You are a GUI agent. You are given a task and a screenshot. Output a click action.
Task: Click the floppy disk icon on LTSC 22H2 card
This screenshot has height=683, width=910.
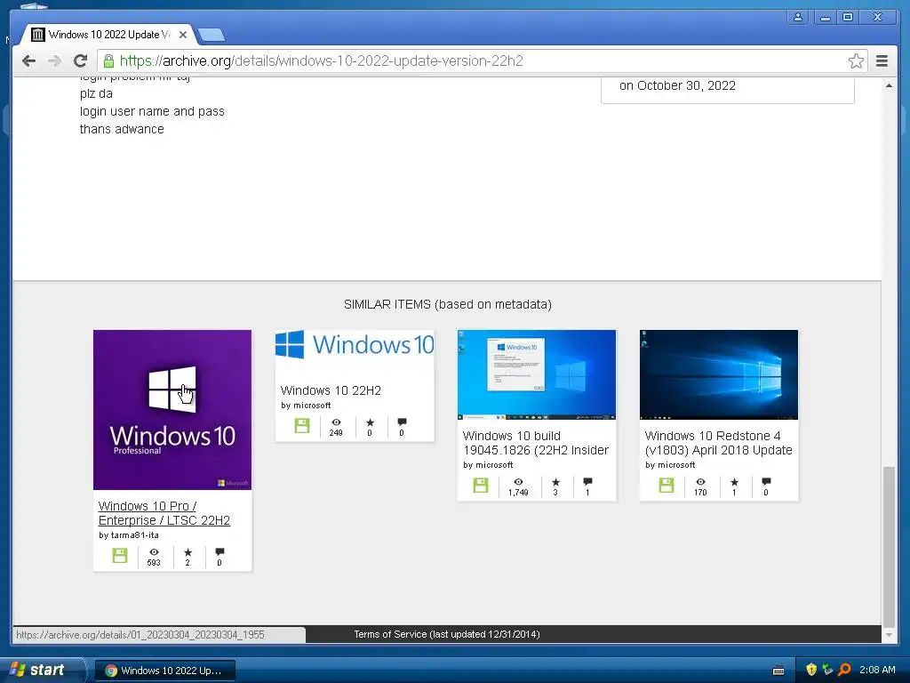[120, 556]
